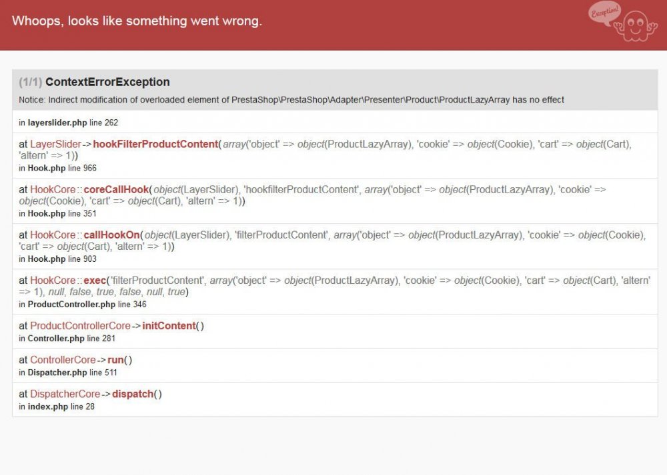The image size is (667, 475).
Task: Select the hookFilterProductContent method
Action: (x=155, y=144)
